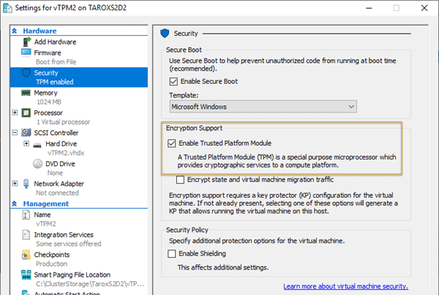
Task: Click the Hardware section header
Action: 40,31
